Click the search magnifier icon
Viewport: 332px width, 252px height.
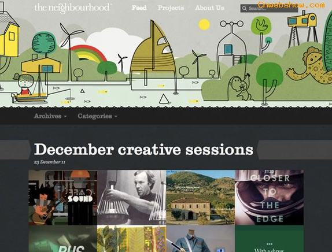coord(244,9)
